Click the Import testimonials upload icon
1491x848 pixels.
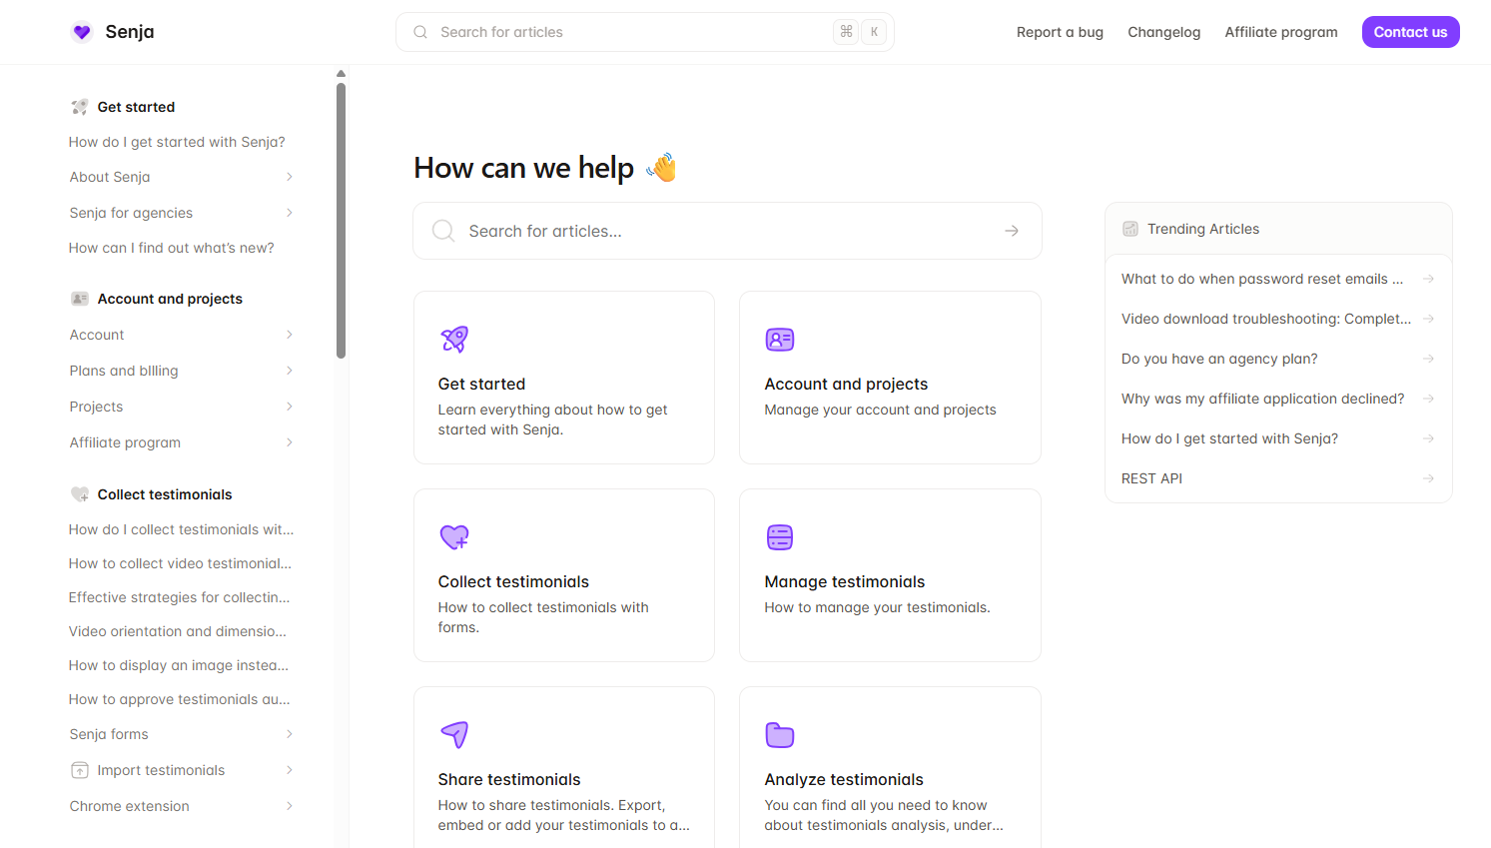(x=80, y=770)
